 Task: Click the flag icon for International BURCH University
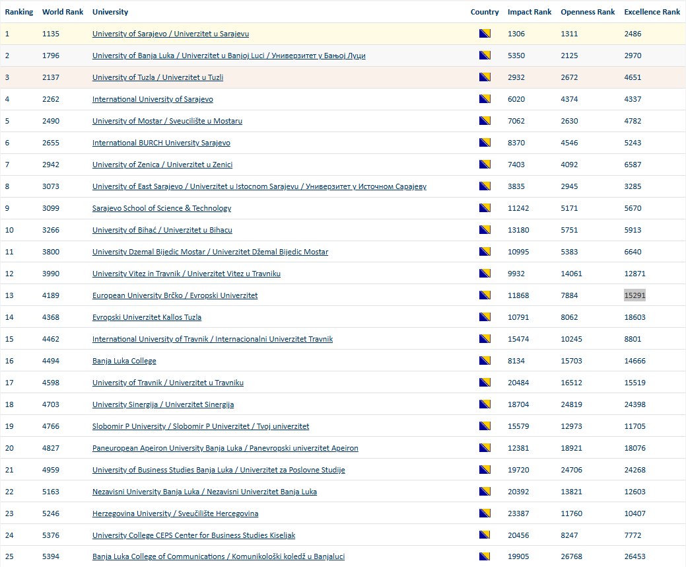[x=485, y=142]
